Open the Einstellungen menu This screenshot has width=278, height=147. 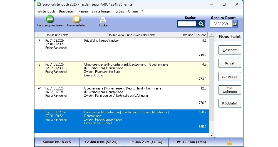tap(101, 11)
